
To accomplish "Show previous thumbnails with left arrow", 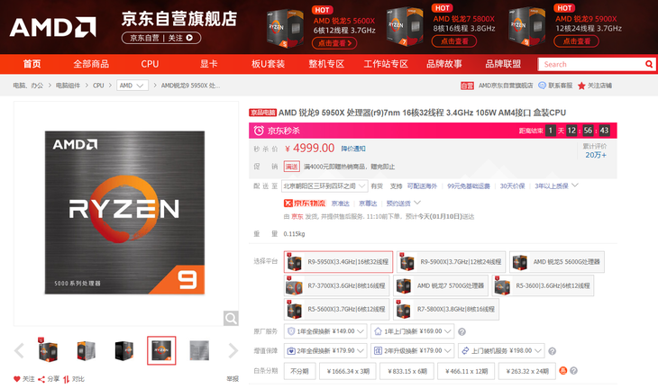I will 19,350.
